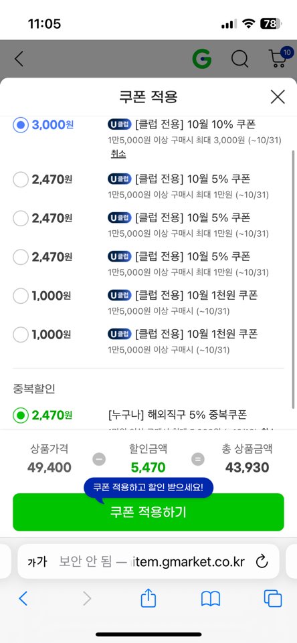Screen dimensions: 297x643
Task: Open Safari's share sheet icon
Action: point(148,598)
